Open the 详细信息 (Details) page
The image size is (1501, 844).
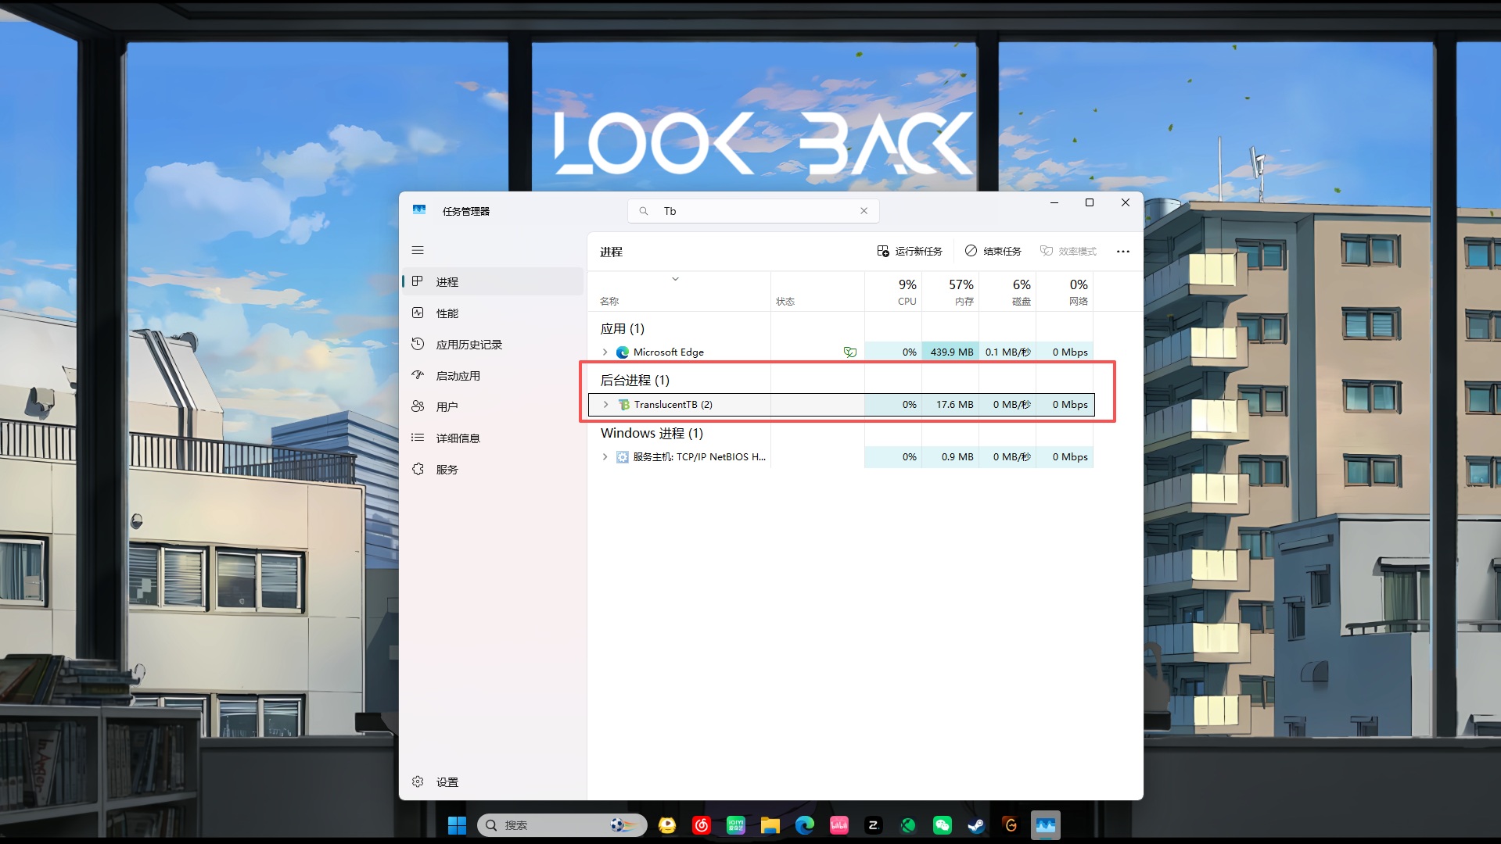[x=494, y=438]
